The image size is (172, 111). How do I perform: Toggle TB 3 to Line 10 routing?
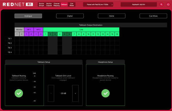point(88,48)
